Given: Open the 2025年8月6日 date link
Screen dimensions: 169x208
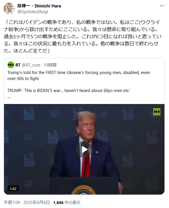Looking at the screenshot, I should pos(36,203).
